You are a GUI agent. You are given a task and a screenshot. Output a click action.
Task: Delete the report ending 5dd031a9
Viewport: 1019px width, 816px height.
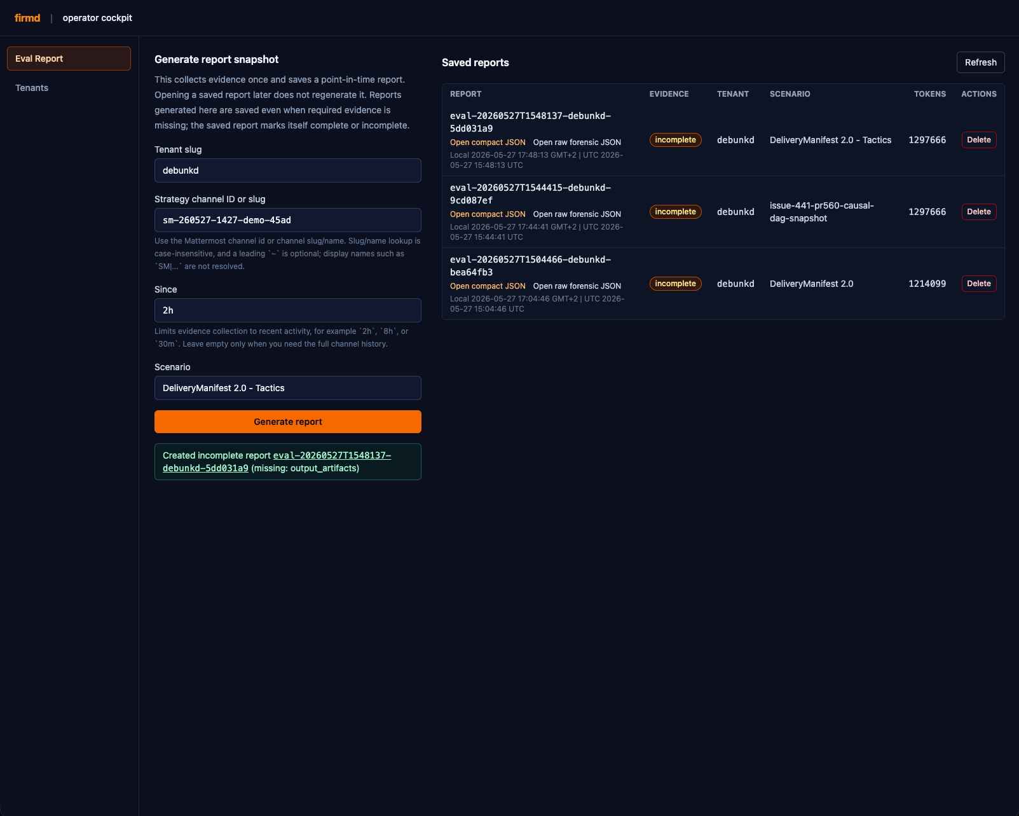979,140
